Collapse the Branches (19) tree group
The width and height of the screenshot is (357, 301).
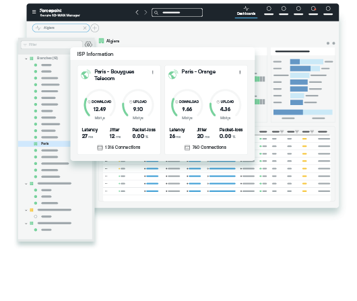tap(26, 59)
